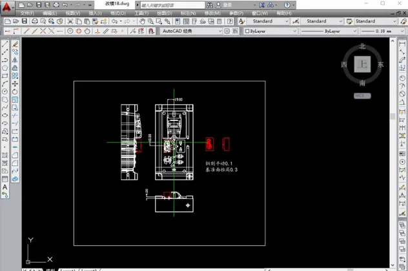Toggle the Snap None osnap icon
Screen dimensions: 408x271
coord(141,31)
